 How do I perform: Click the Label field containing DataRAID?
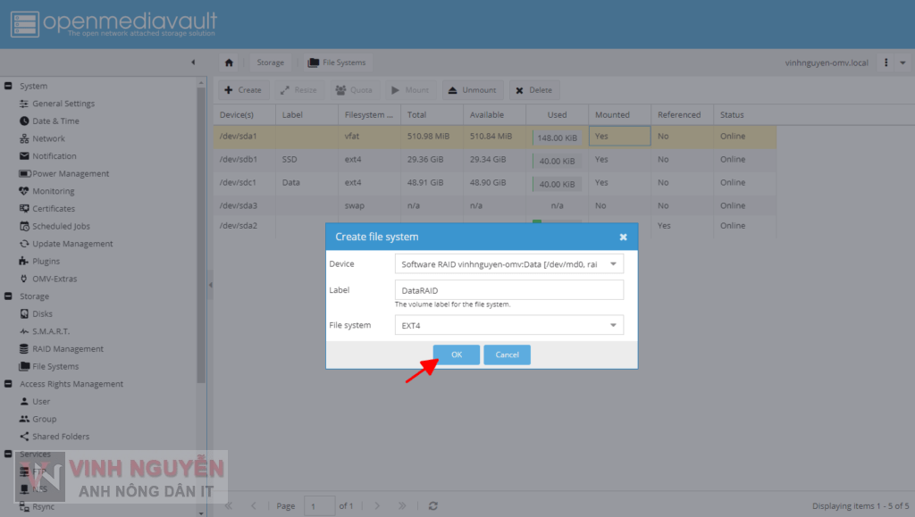click(x=508, y=289)
